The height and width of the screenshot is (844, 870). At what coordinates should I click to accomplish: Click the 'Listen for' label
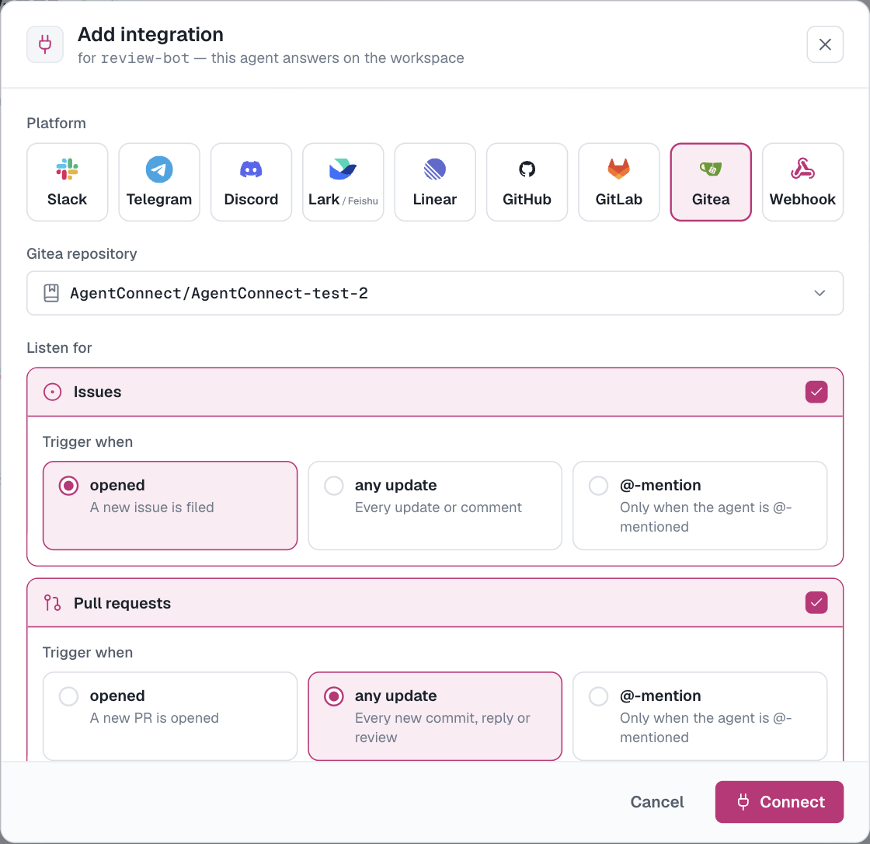click(x=59, y=347)
